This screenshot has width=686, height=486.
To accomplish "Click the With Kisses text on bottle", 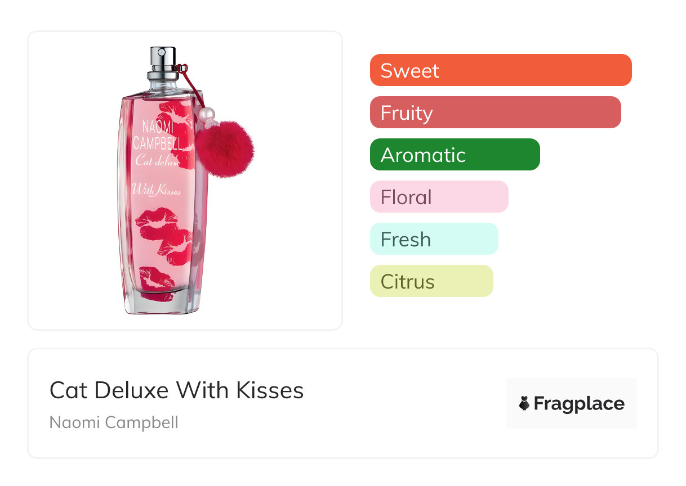I will pos(156,190).
